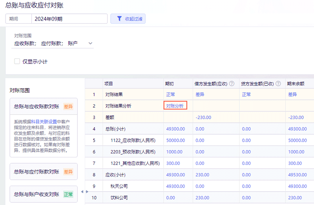Open 1000.00 期末余额 of 2203_预收账款
Viewport: 314px width, 205px height.
(x=296, y=152)
